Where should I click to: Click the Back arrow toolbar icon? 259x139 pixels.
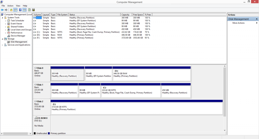point(2,10)
